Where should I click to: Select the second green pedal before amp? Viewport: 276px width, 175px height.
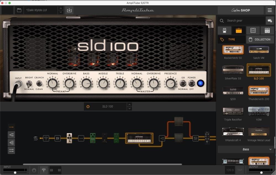click(116, 138)
